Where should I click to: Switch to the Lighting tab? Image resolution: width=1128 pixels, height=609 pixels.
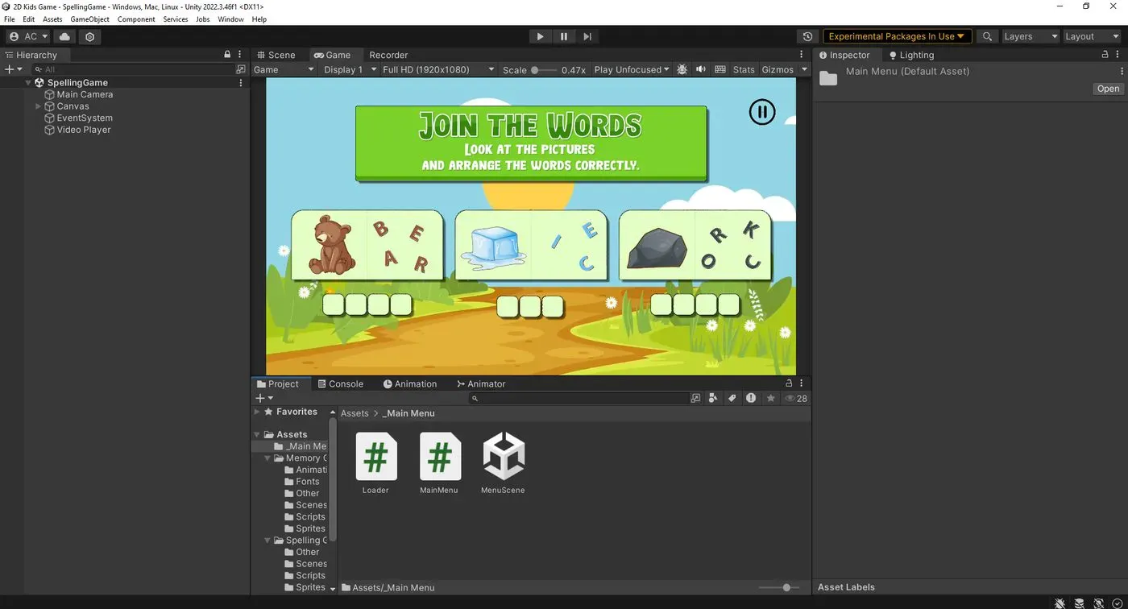[911, 55]
